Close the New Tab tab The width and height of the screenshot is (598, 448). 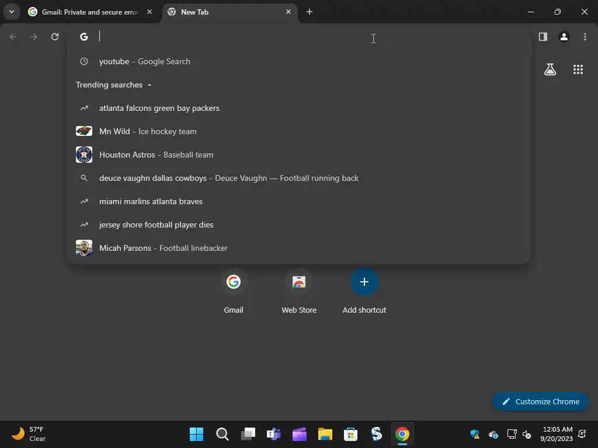288,12
